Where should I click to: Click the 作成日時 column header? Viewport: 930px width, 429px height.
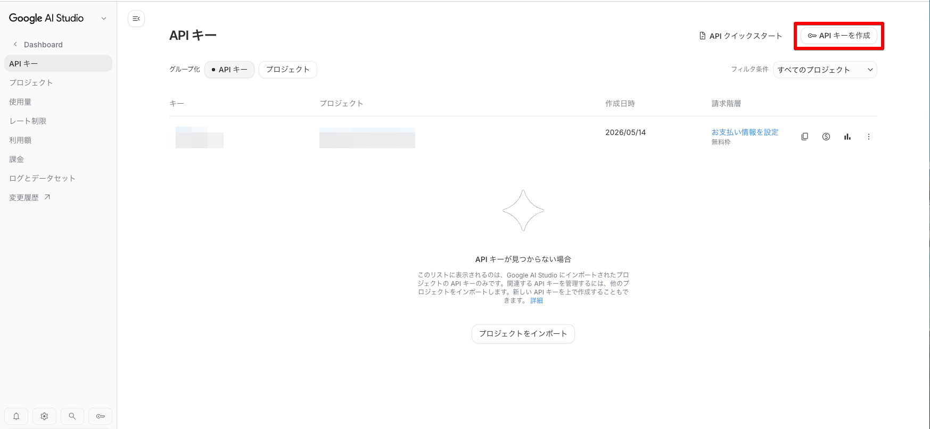pyautogui.click(x=620, y=103)
